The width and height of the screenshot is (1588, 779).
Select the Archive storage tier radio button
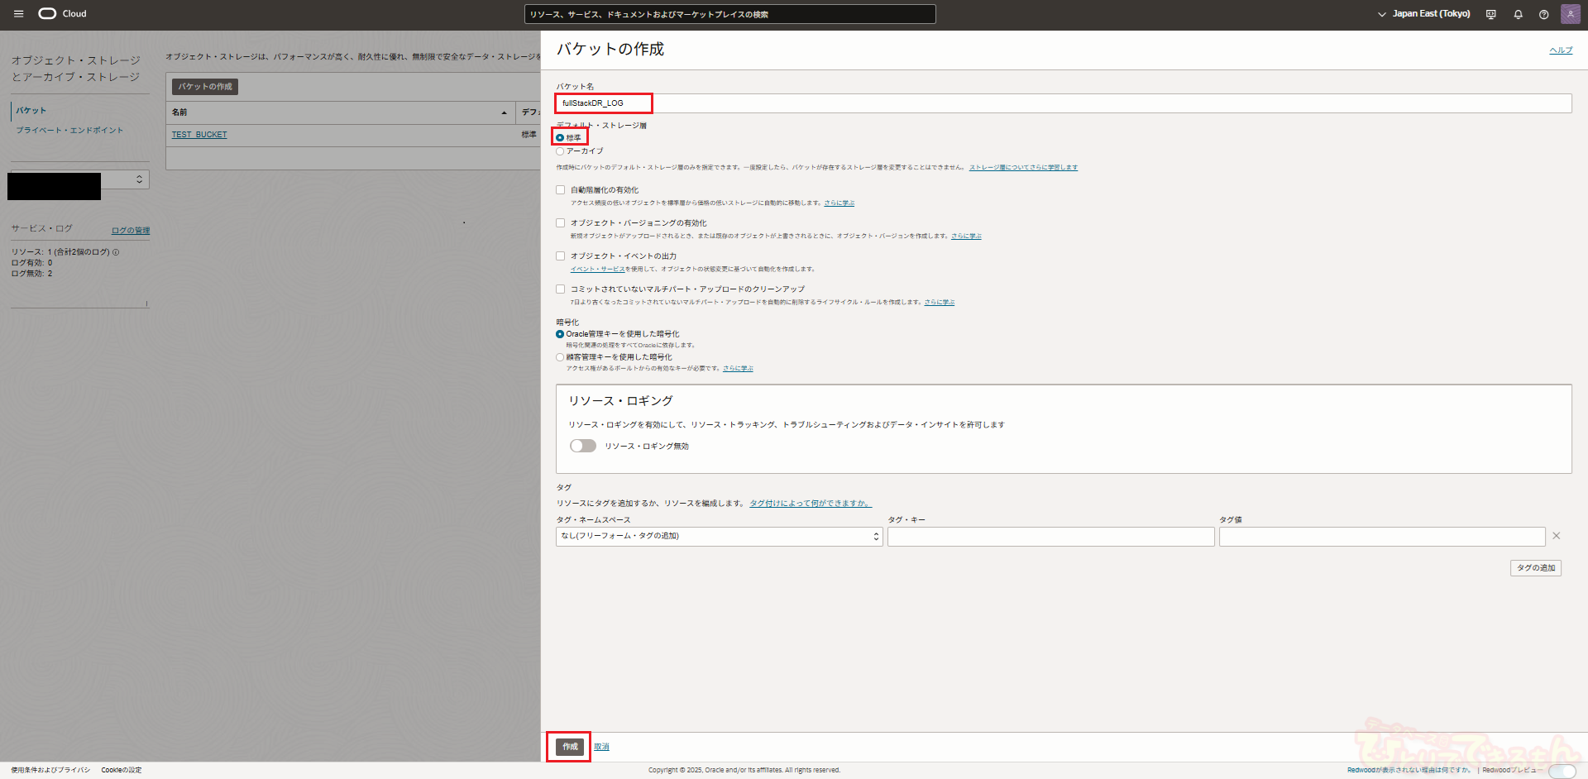click(560, 151)
